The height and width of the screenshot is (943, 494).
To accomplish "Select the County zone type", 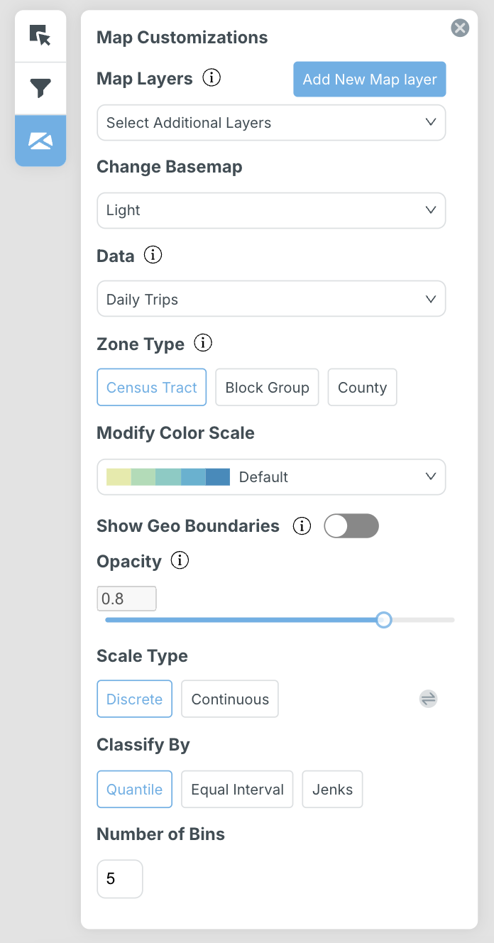I will (362, 388).
